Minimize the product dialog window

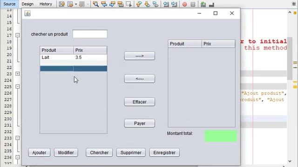[x=199, y=13]
